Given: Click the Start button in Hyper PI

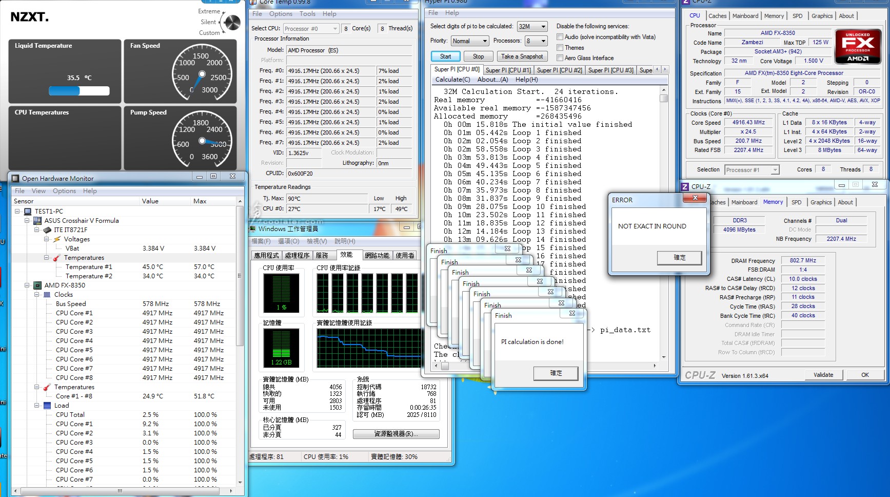Looking at the screenshot, I should coord(445,56).
